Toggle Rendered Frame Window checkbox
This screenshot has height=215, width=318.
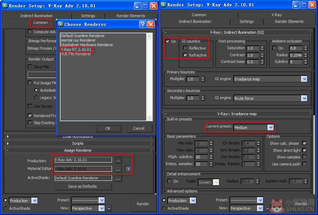30,115
